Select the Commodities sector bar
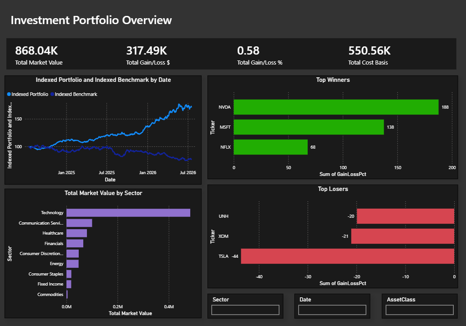466x326 pixels. [x=67, y=294]
